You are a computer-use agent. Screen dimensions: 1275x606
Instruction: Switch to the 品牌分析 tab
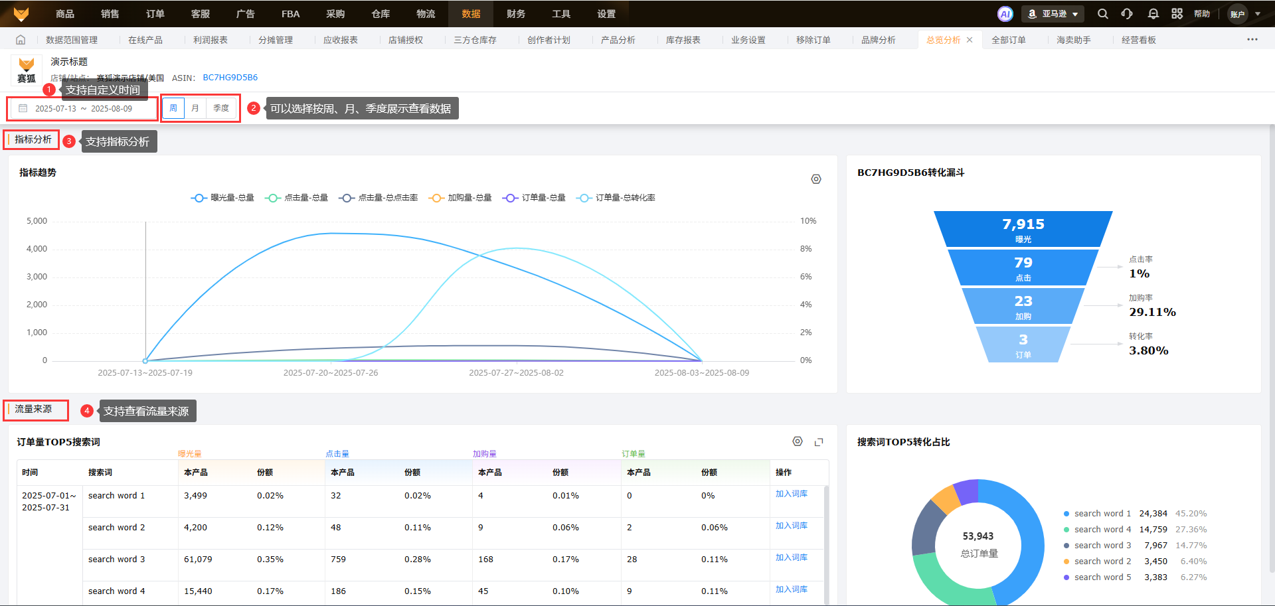tap(878, 40)
